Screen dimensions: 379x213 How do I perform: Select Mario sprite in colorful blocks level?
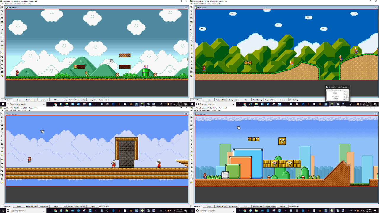point(205,176)
